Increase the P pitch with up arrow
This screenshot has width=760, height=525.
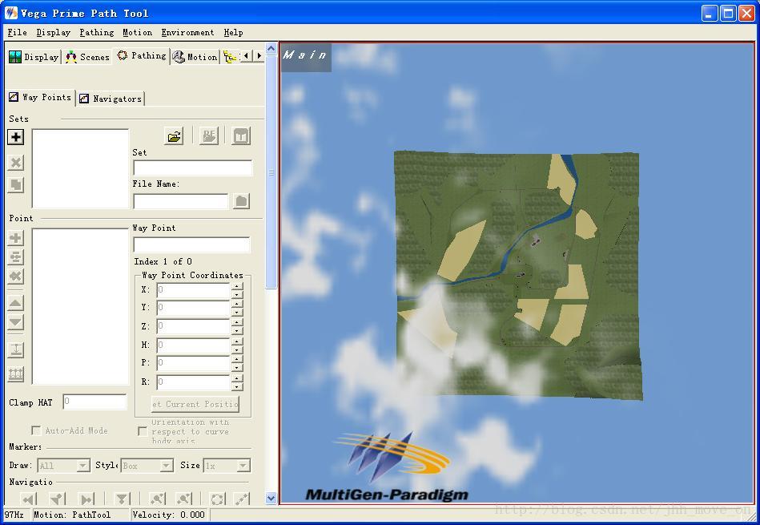tap(237, 361)
